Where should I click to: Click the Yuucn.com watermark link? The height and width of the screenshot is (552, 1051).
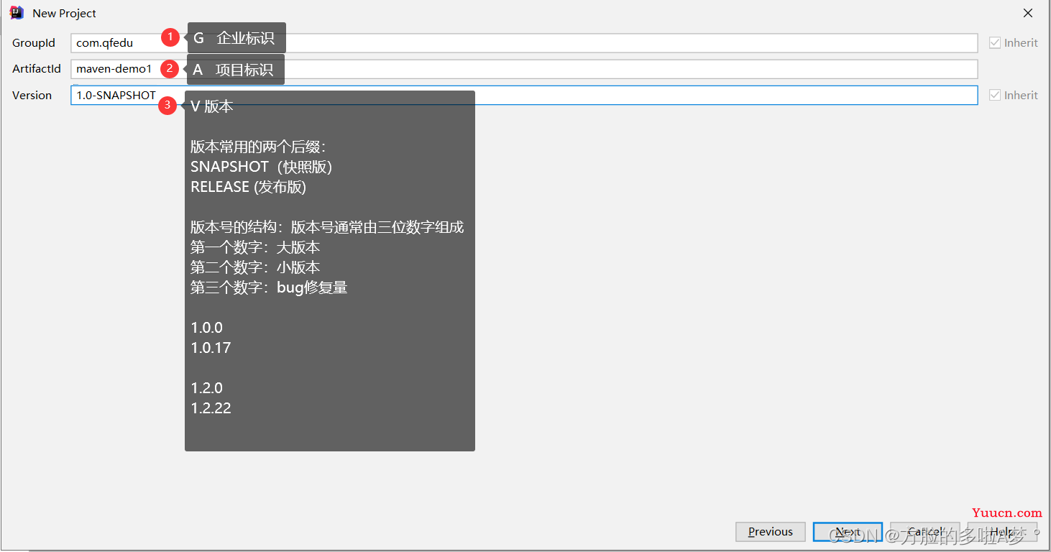tap(1006, 512)
